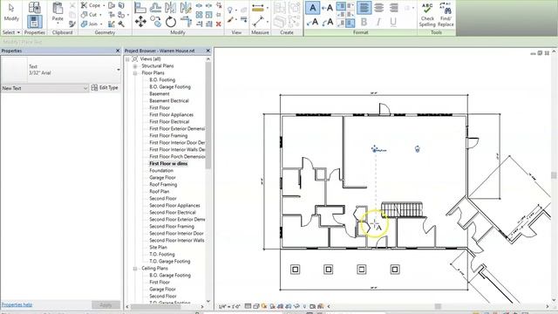The height and width of the screenshot is (314, 558).
Task: Select Mirror Draw Axis tool
Action: [x=186, y=8]
